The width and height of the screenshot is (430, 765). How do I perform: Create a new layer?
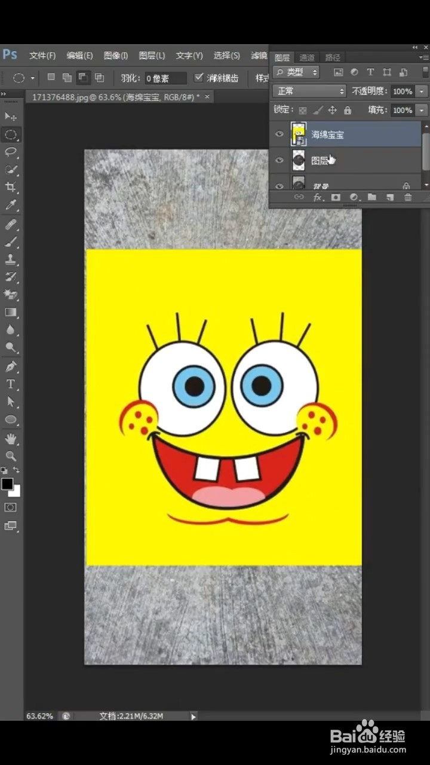point(389,197)
